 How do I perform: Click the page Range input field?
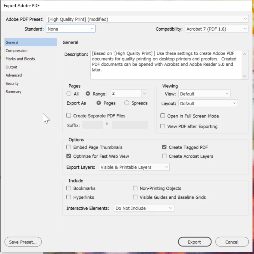126,94
